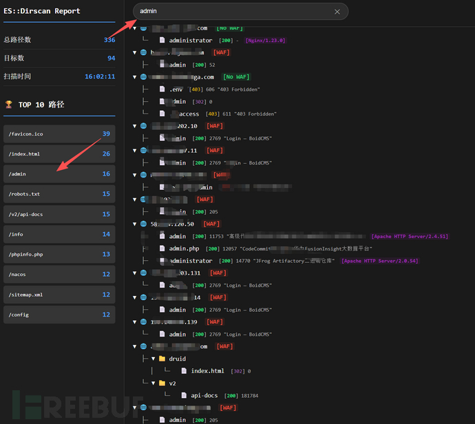The image size is (475, 424).
Task: Filter by /admin in the top paths list
Action: pyautogui.click(x=59, y=174)
